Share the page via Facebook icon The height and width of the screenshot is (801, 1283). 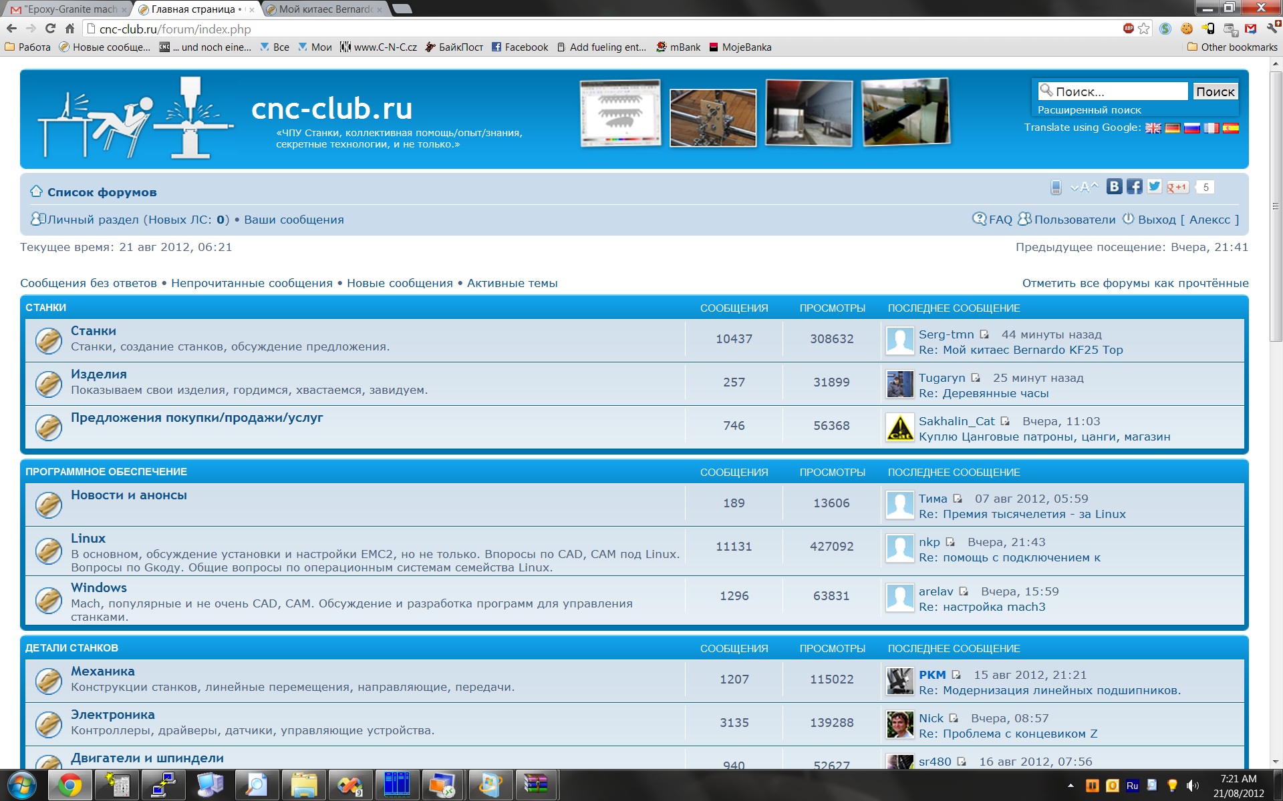tap(1134, 187)
